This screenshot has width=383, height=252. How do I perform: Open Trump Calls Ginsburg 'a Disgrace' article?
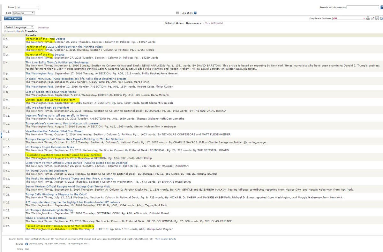(56, 194)
